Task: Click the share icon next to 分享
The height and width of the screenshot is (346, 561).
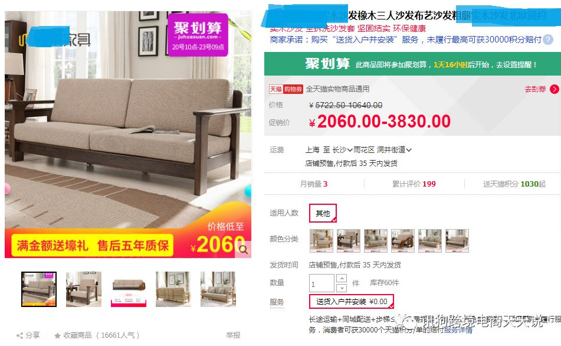Action: pos(20,335)
